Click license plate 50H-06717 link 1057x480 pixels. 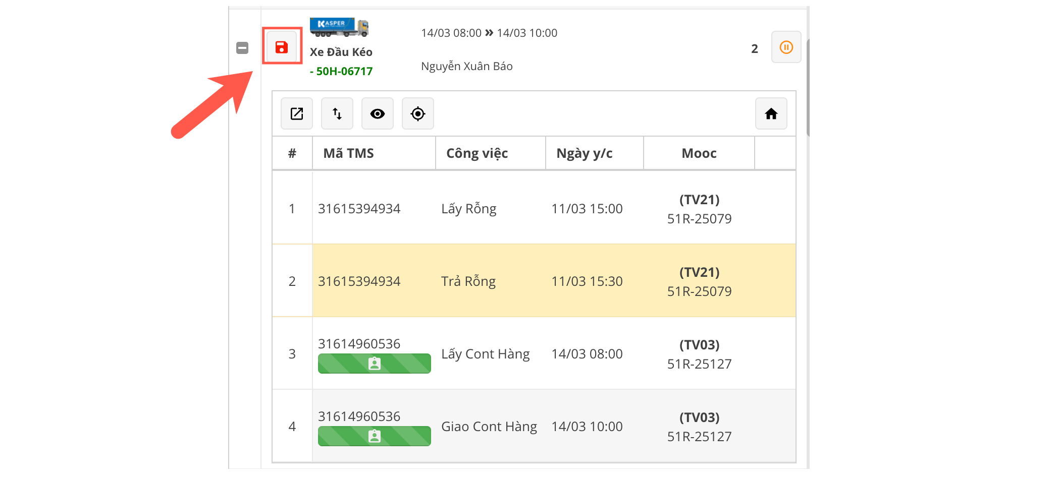(x=344, y=71)
